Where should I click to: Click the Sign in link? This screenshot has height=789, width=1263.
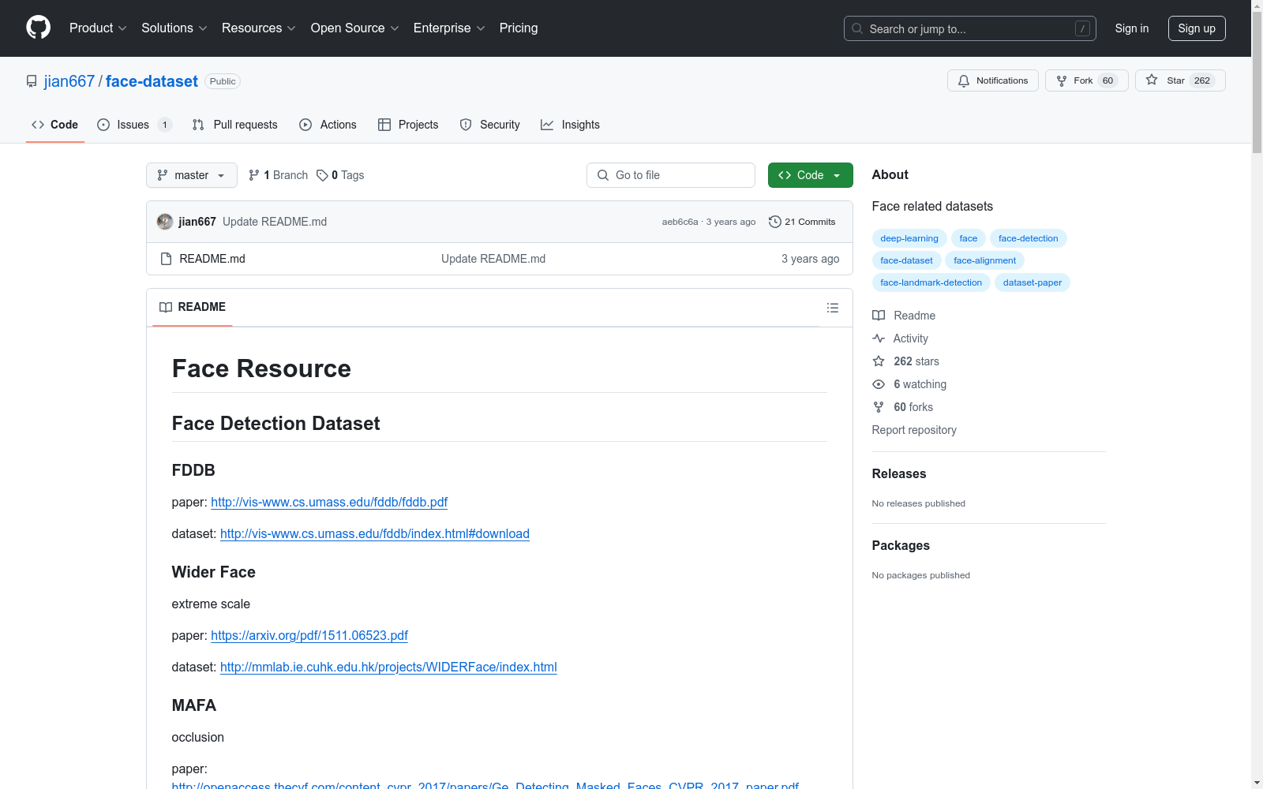tap(1132, 28)
